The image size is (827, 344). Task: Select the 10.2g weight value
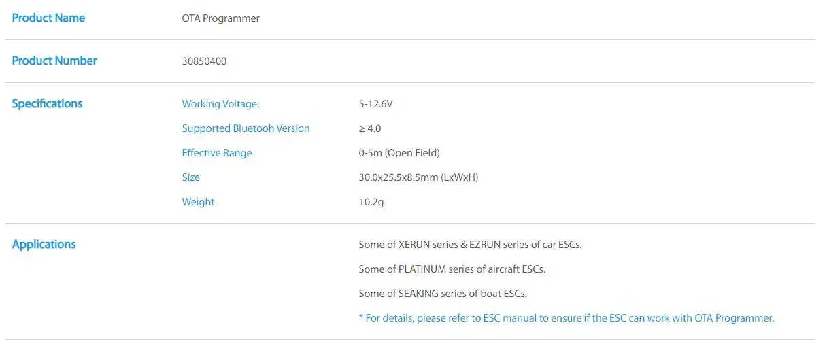tap(372, 202)
